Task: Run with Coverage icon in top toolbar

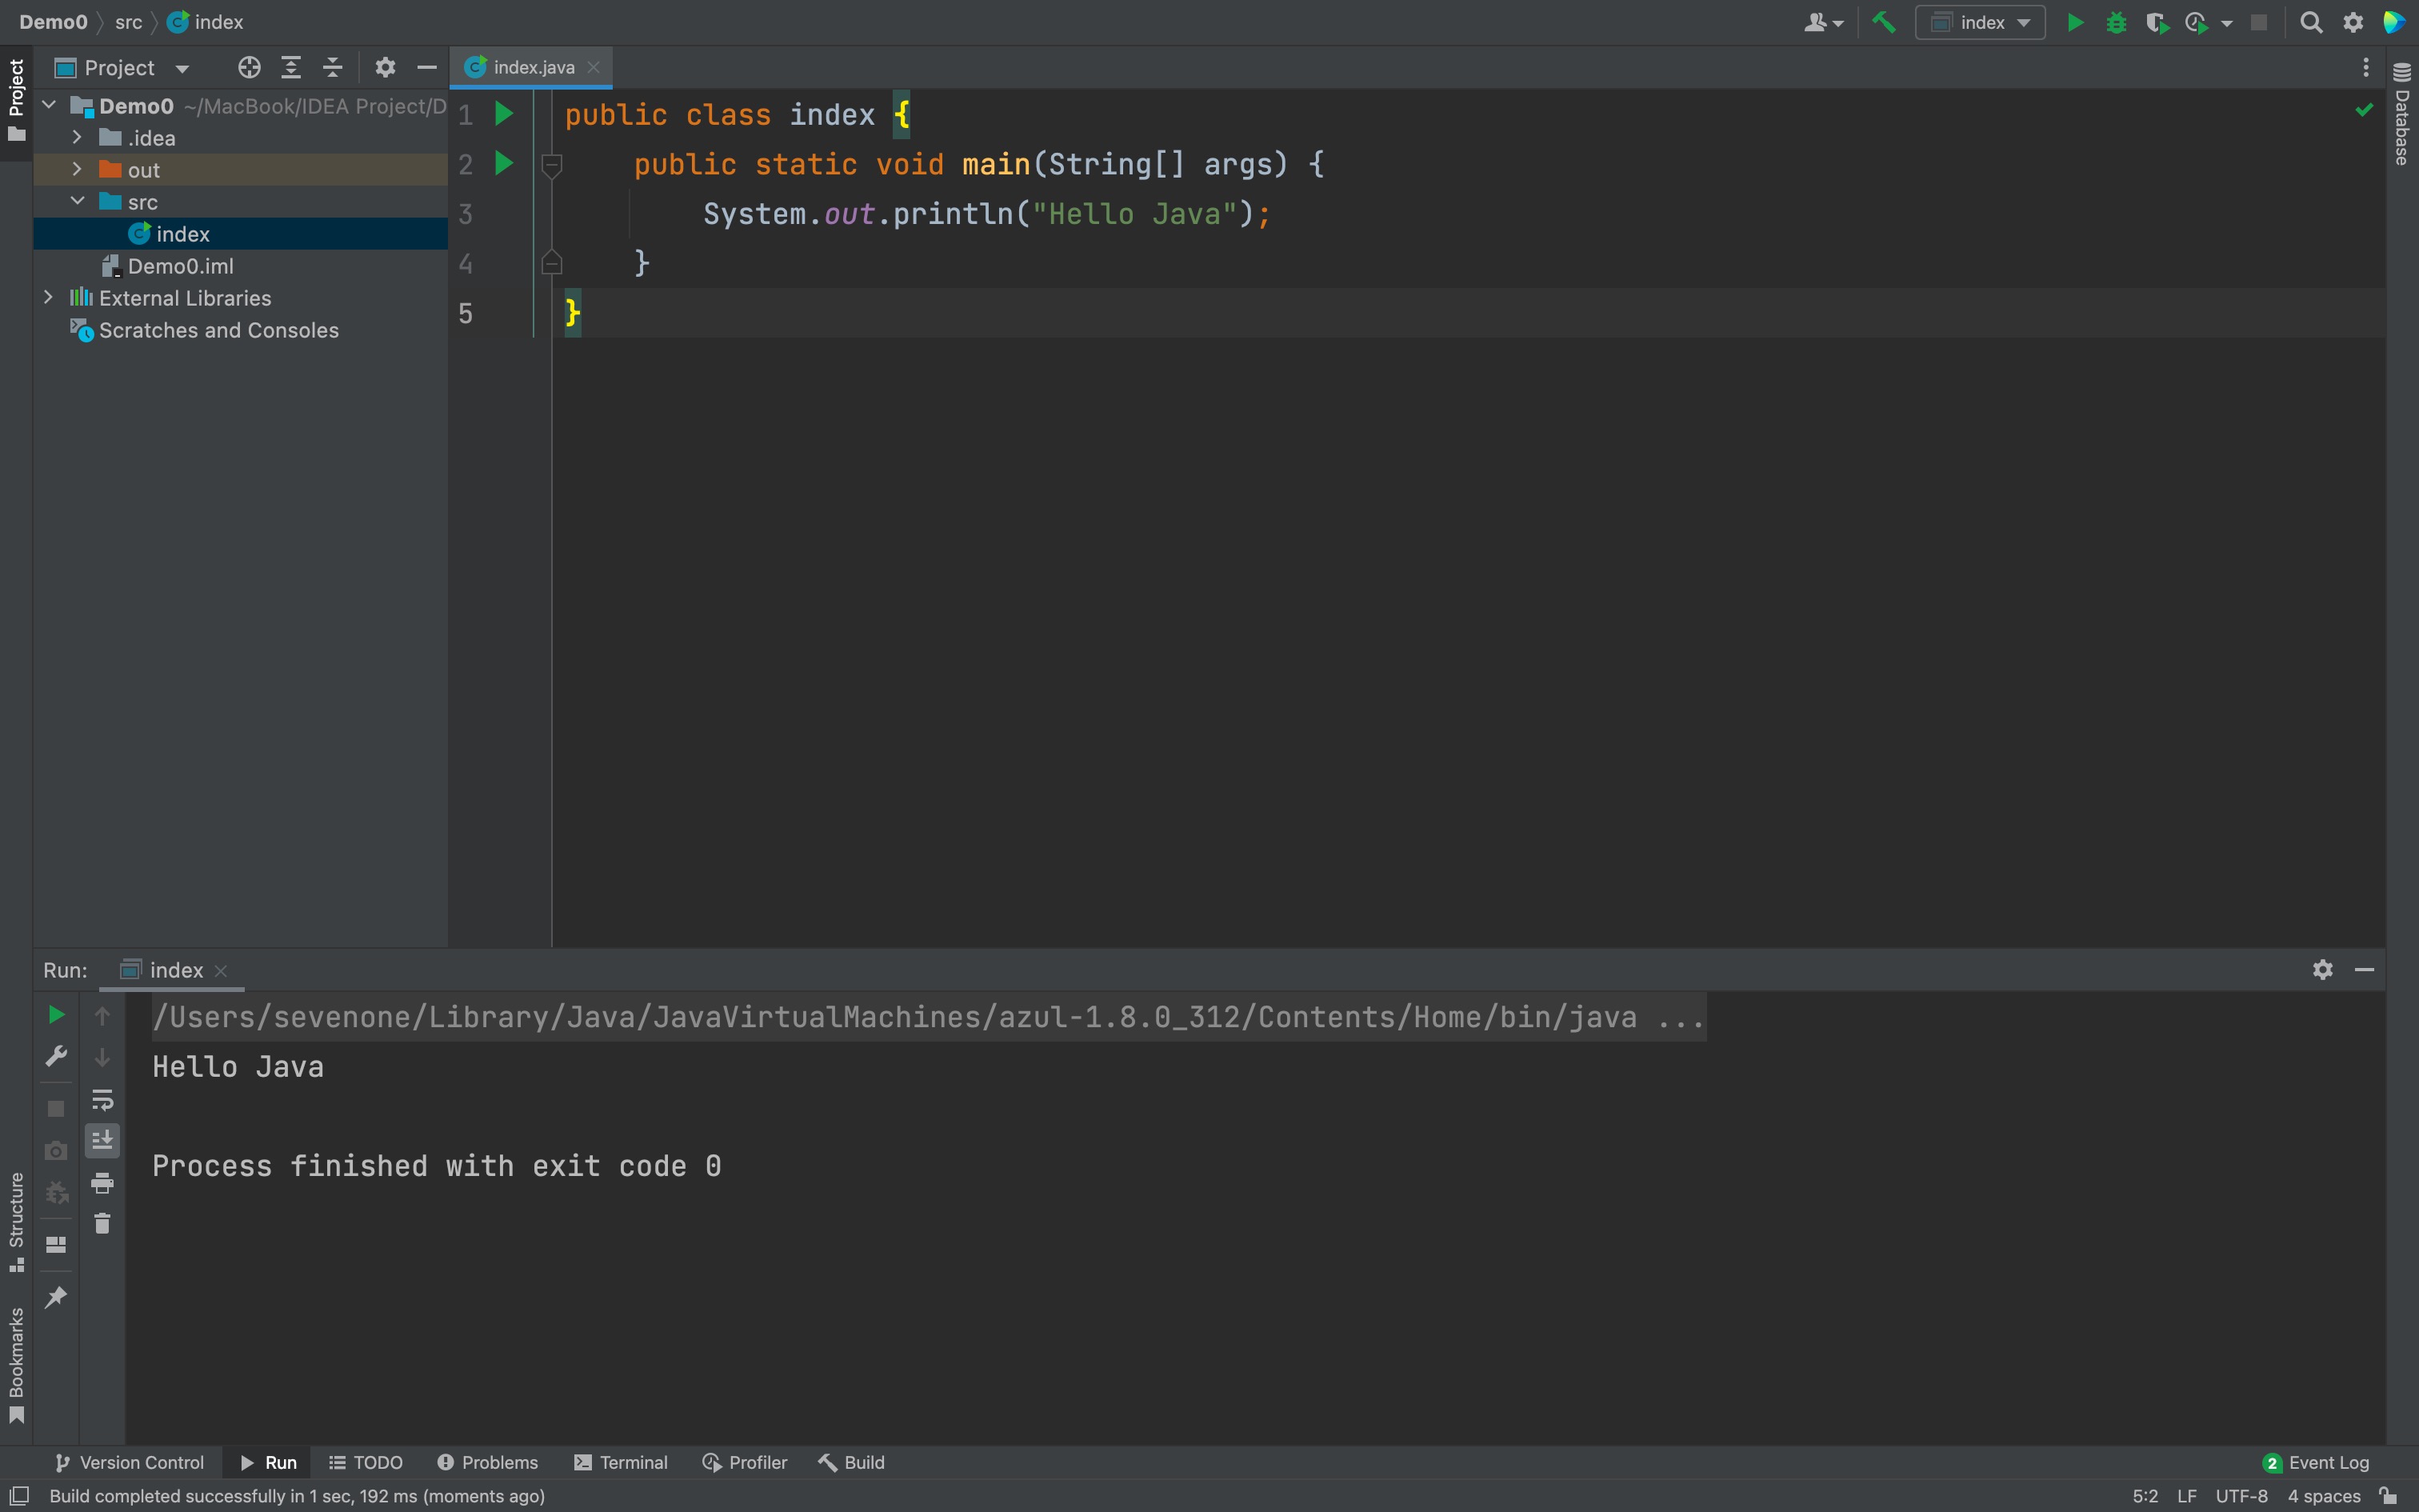Action: (x=2156, y=22)
